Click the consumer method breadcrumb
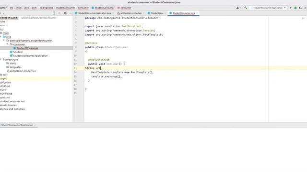307x172 pixels. coord(124,8)
